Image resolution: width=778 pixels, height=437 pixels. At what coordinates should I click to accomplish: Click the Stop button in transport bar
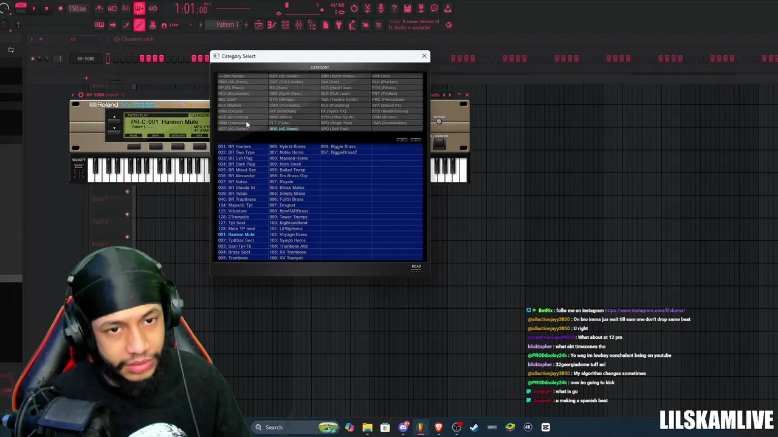click(x=47, y=8)
